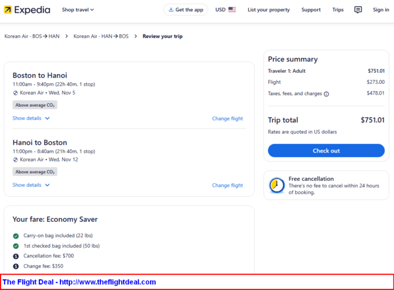Click Change flight for Hanoi to Boston
The image size is (394, 290).
227,186
